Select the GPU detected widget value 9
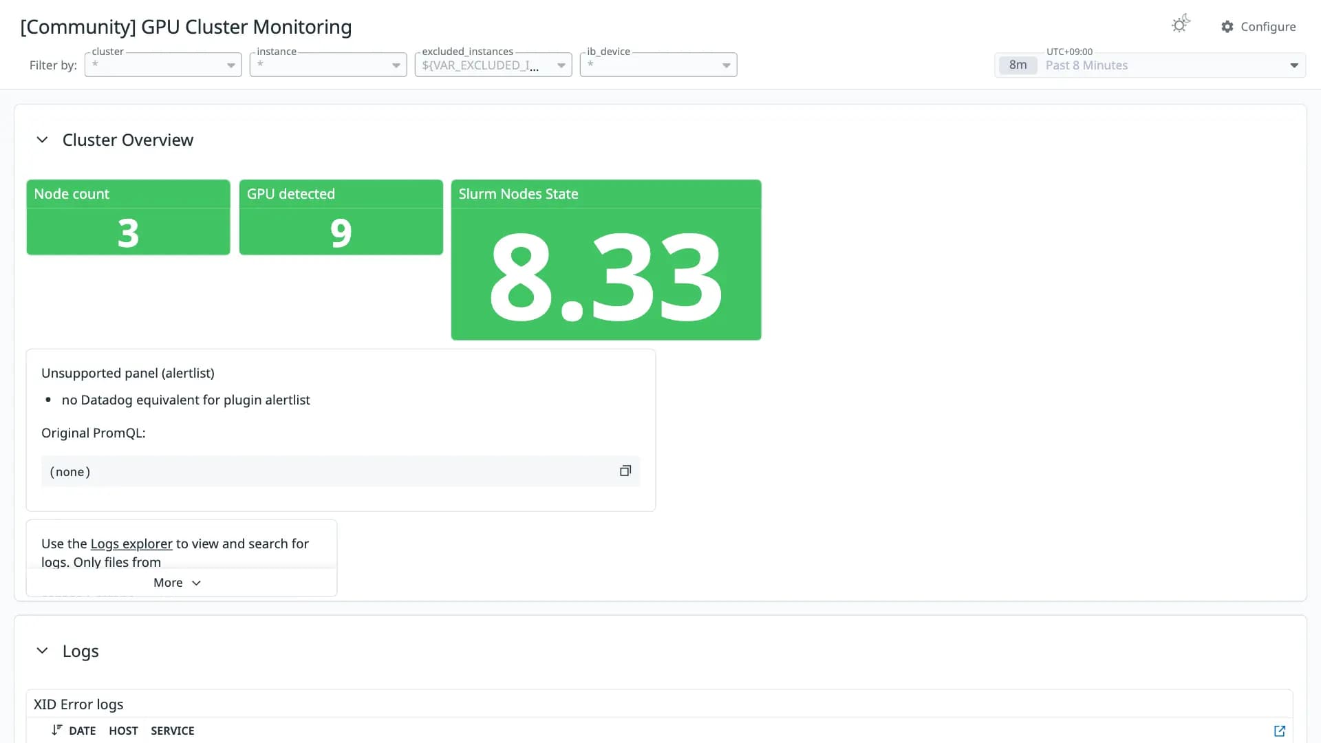The height and width of the screenshot is (743, 1321). pyautogui.click(x=341, y=233)
